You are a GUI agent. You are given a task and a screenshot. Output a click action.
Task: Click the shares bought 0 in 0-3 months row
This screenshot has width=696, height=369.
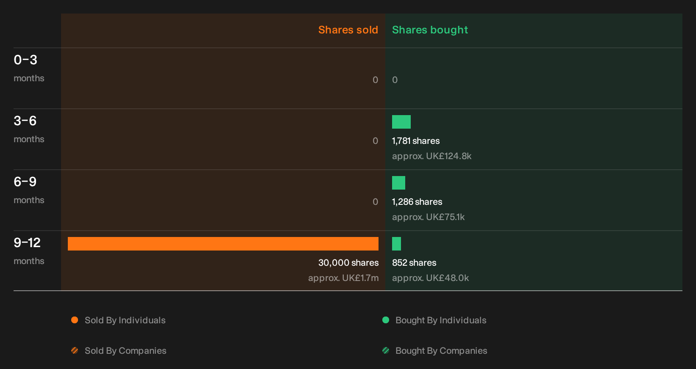pyautogui.click(x=395, y=80)
